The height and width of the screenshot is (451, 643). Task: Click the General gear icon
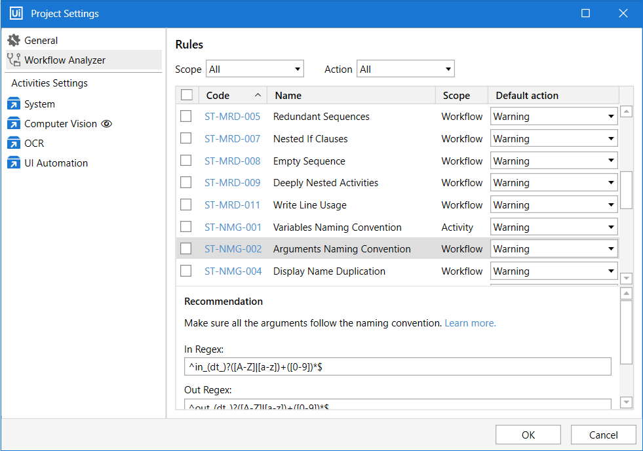click(x=14, y=41)
